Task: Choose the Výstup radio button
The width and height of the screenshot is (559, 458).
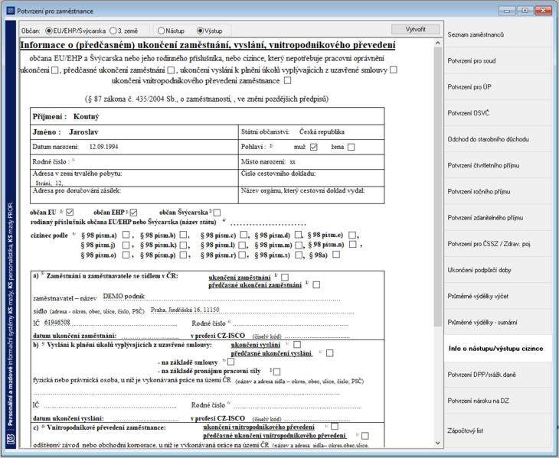Action: pyautogui.click(x=201, y=31)
